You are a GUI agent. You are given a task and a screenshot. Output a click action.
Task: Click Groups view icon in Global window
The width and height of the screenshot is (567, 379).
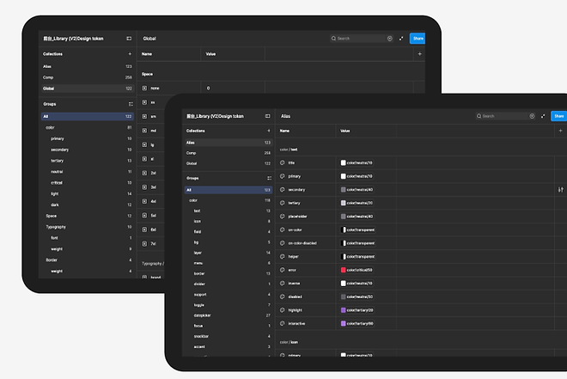pyautogui.click(x=131, y=104)
